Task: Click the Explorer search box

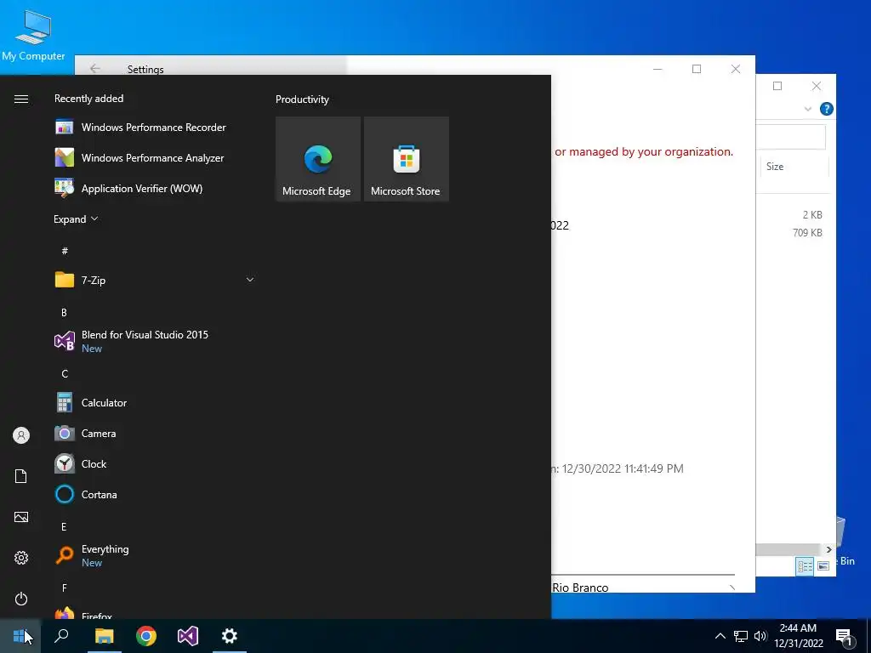Action: pyautogui.click(x=790, y=137)
